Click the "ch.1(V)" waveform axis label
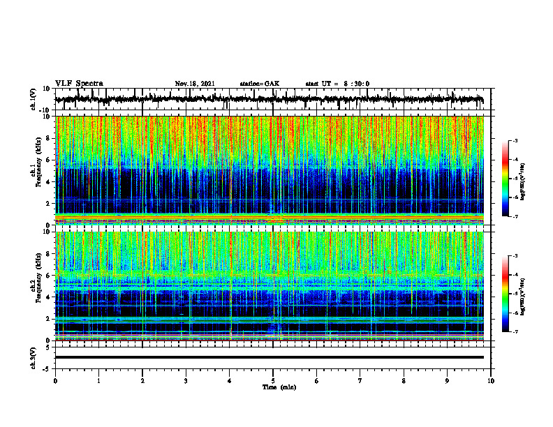This screenshot has width=553, height=427. 34,99
